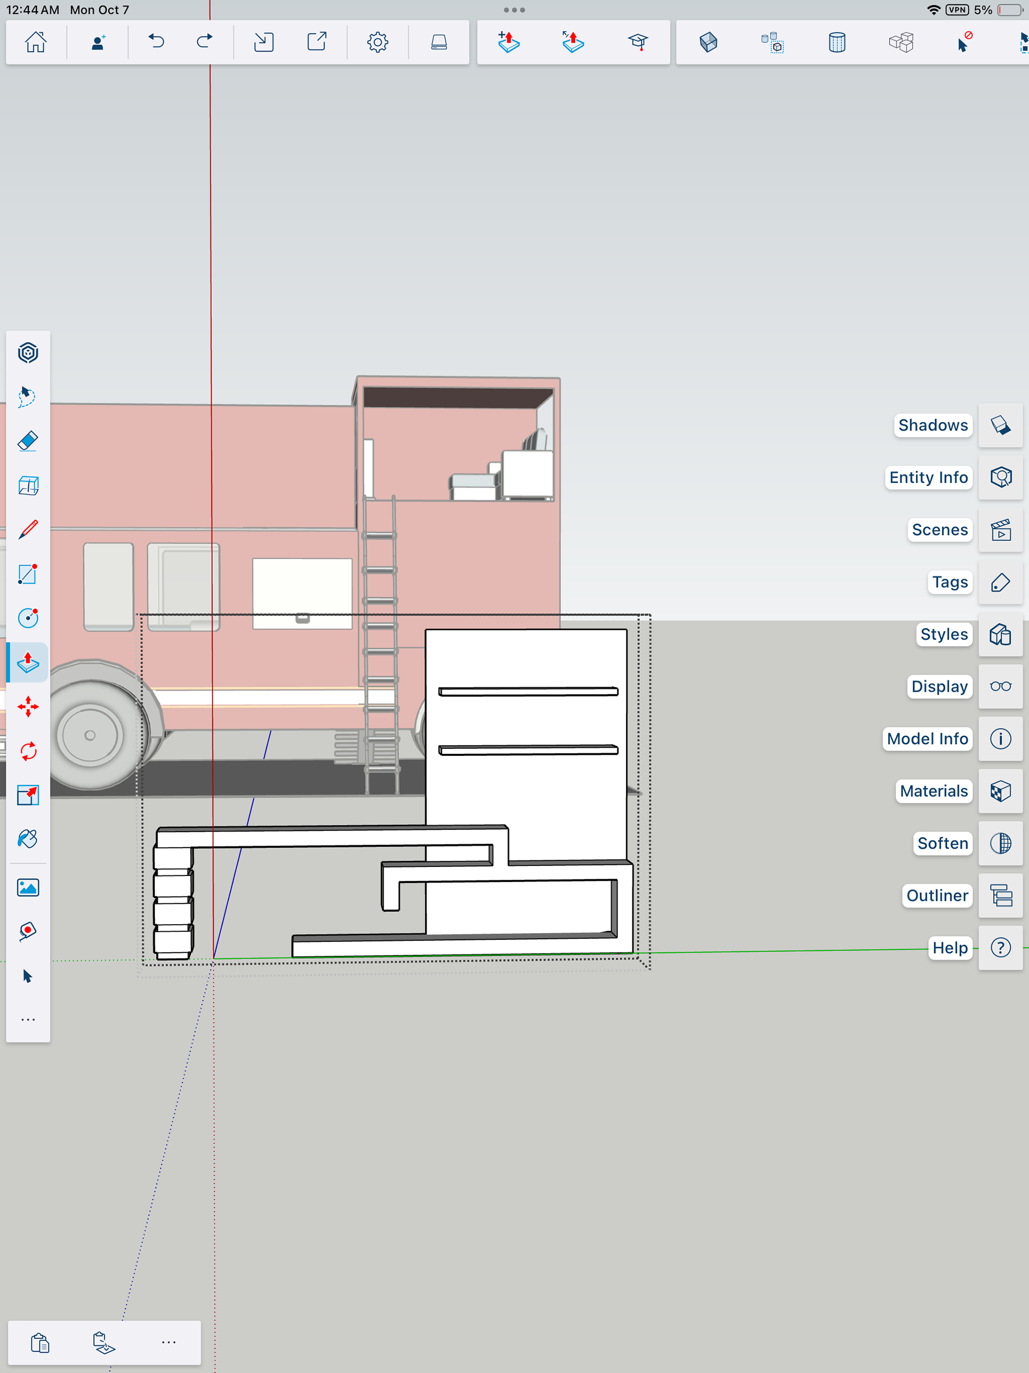Open the Outliner panel
1029x1373 pixels.
tap(1001, 896)
